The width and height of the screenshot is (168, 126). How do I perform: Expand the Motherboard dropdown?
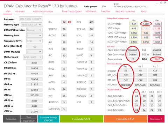[x=33, y=57]
